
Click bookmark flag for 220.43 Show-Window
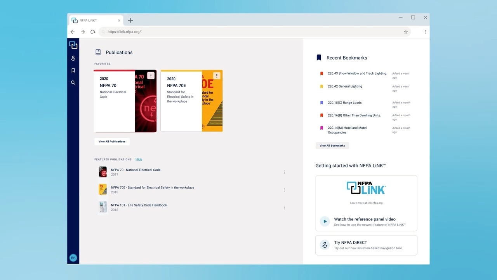321,73
